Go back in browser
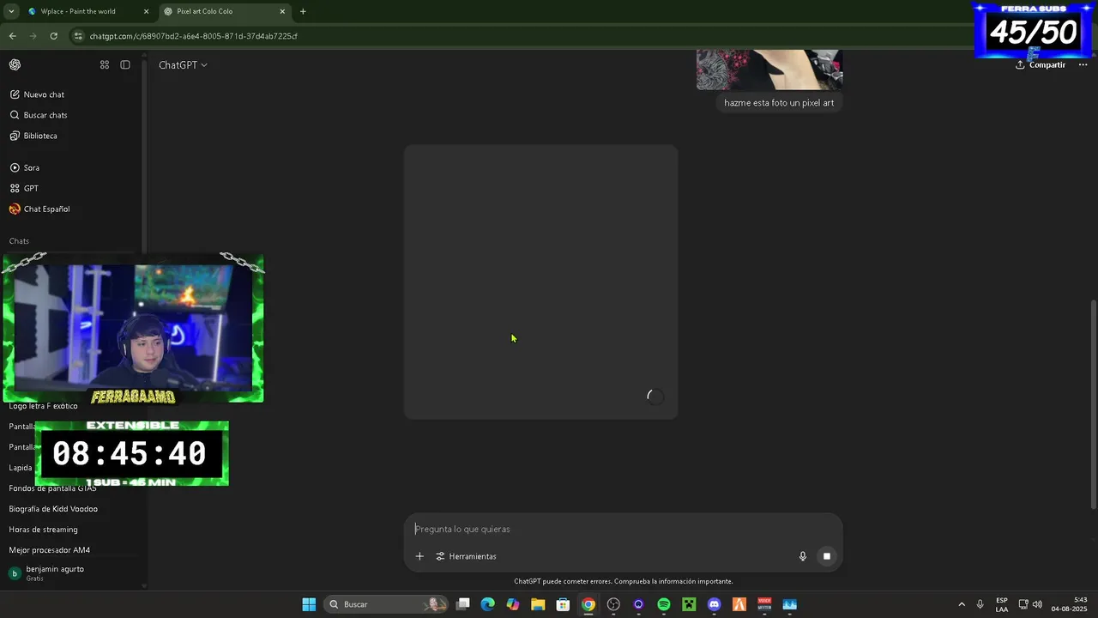 pyautogui.click(x=12, y=36)
